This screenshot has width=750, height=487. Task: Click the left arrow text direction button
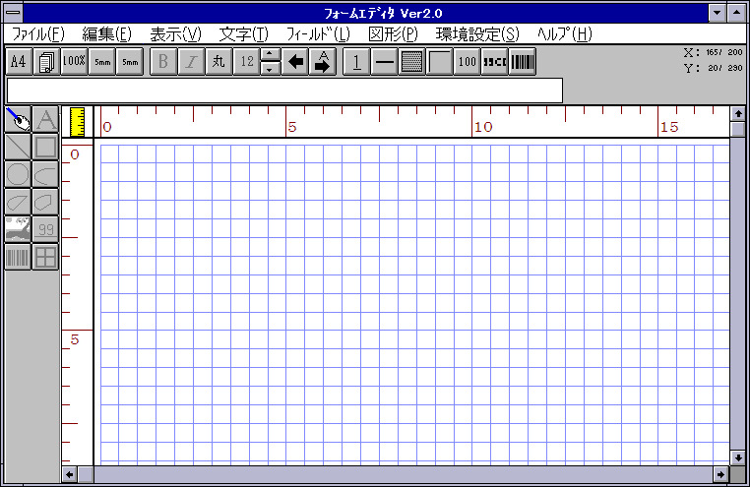pos(295,61)
